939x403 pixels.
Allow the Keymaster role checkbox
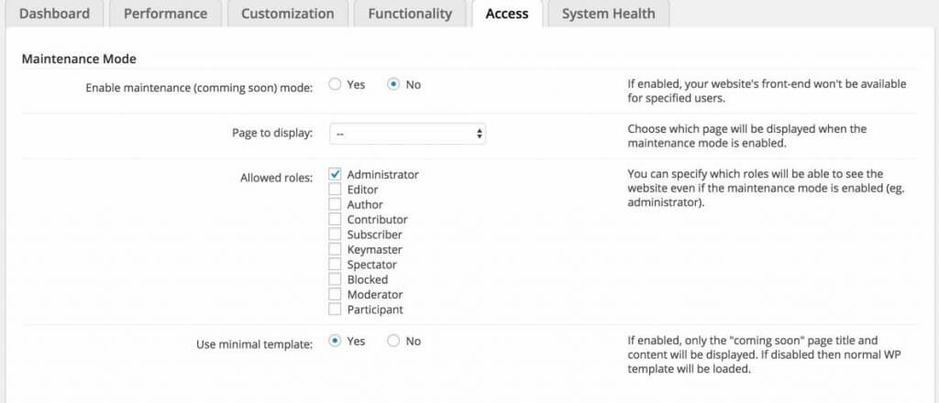point(336,250)
